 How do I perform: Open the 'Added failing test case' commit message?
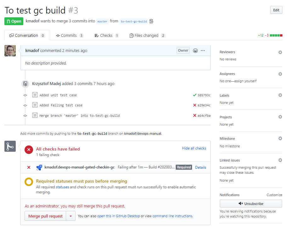pos(61,105)
